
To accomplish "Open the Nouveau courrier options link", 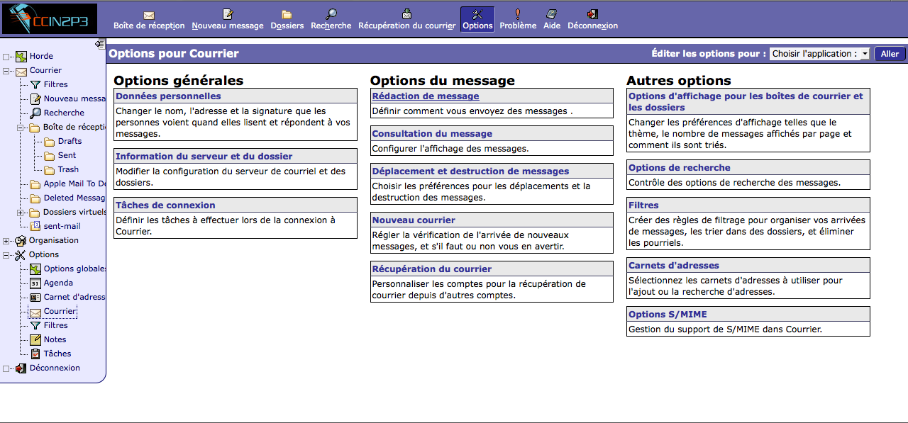I will tap(414, 220).
